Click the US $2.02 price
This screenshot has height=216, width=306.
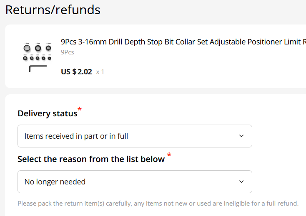click(x=76, y=71)
